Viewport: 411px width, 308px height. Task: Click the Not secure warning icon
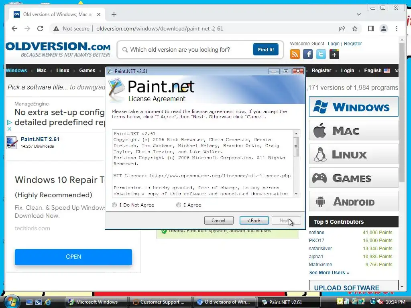pos(56,28)
